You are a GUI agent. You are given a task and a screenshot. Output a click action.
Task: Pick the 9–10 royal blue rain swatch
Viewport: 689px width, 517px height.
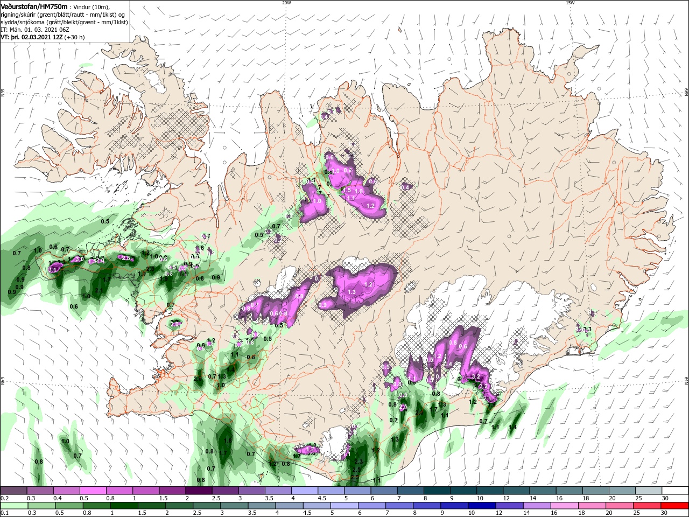click(454, 505)
